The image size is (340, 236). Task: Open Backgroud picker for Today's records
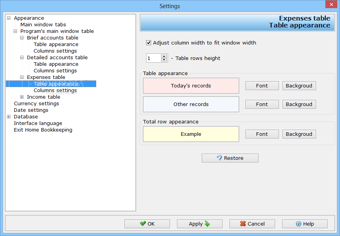coord(299,86)
